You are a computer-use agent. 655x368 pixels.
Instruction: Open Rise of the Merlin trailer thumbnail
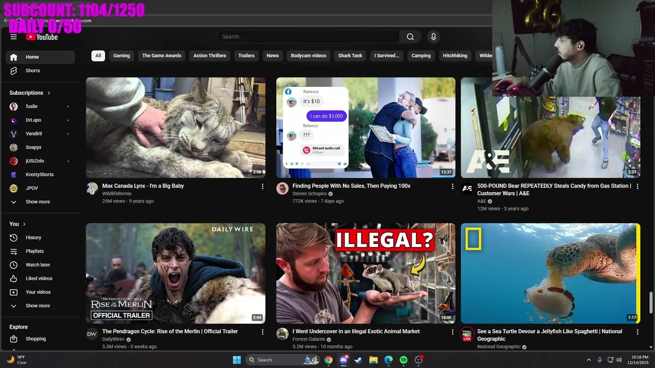coord(176,273)
